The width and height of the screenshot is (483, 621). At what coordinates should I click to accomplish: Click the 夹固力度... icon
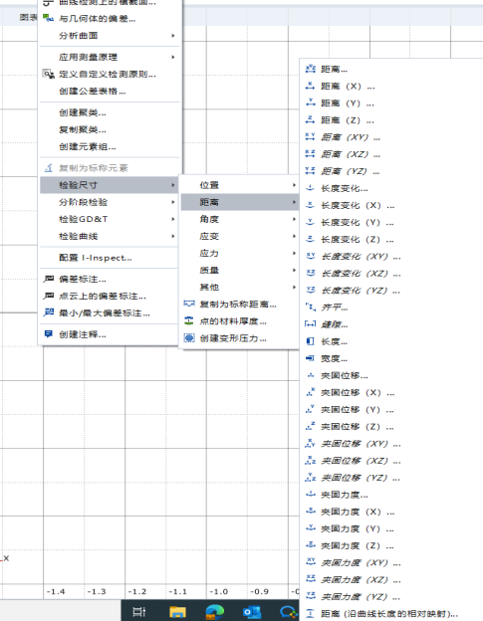311,495
